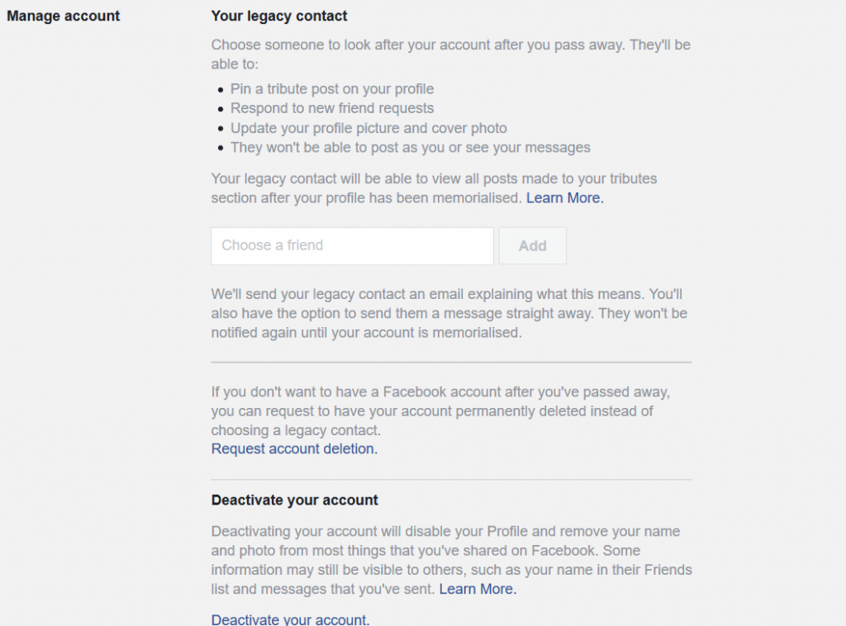Open Learn More about legacy contact tributes

[564, 198]
